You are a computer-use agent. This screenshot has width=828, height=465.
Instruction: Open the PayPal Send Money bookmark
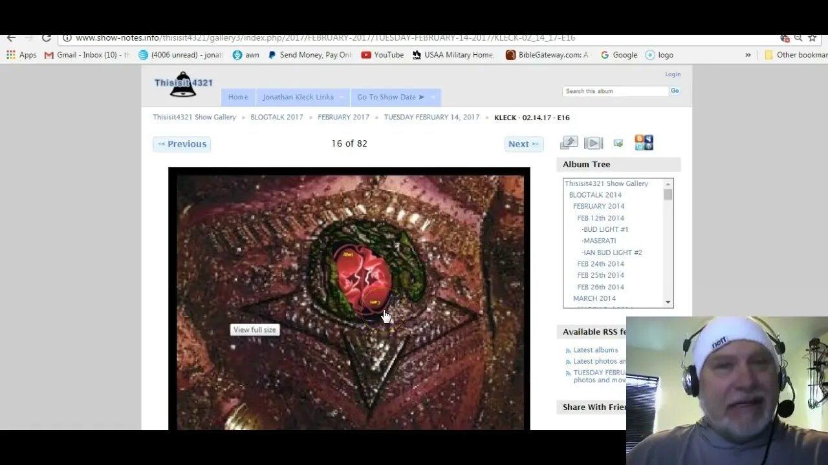coord(310,55)
